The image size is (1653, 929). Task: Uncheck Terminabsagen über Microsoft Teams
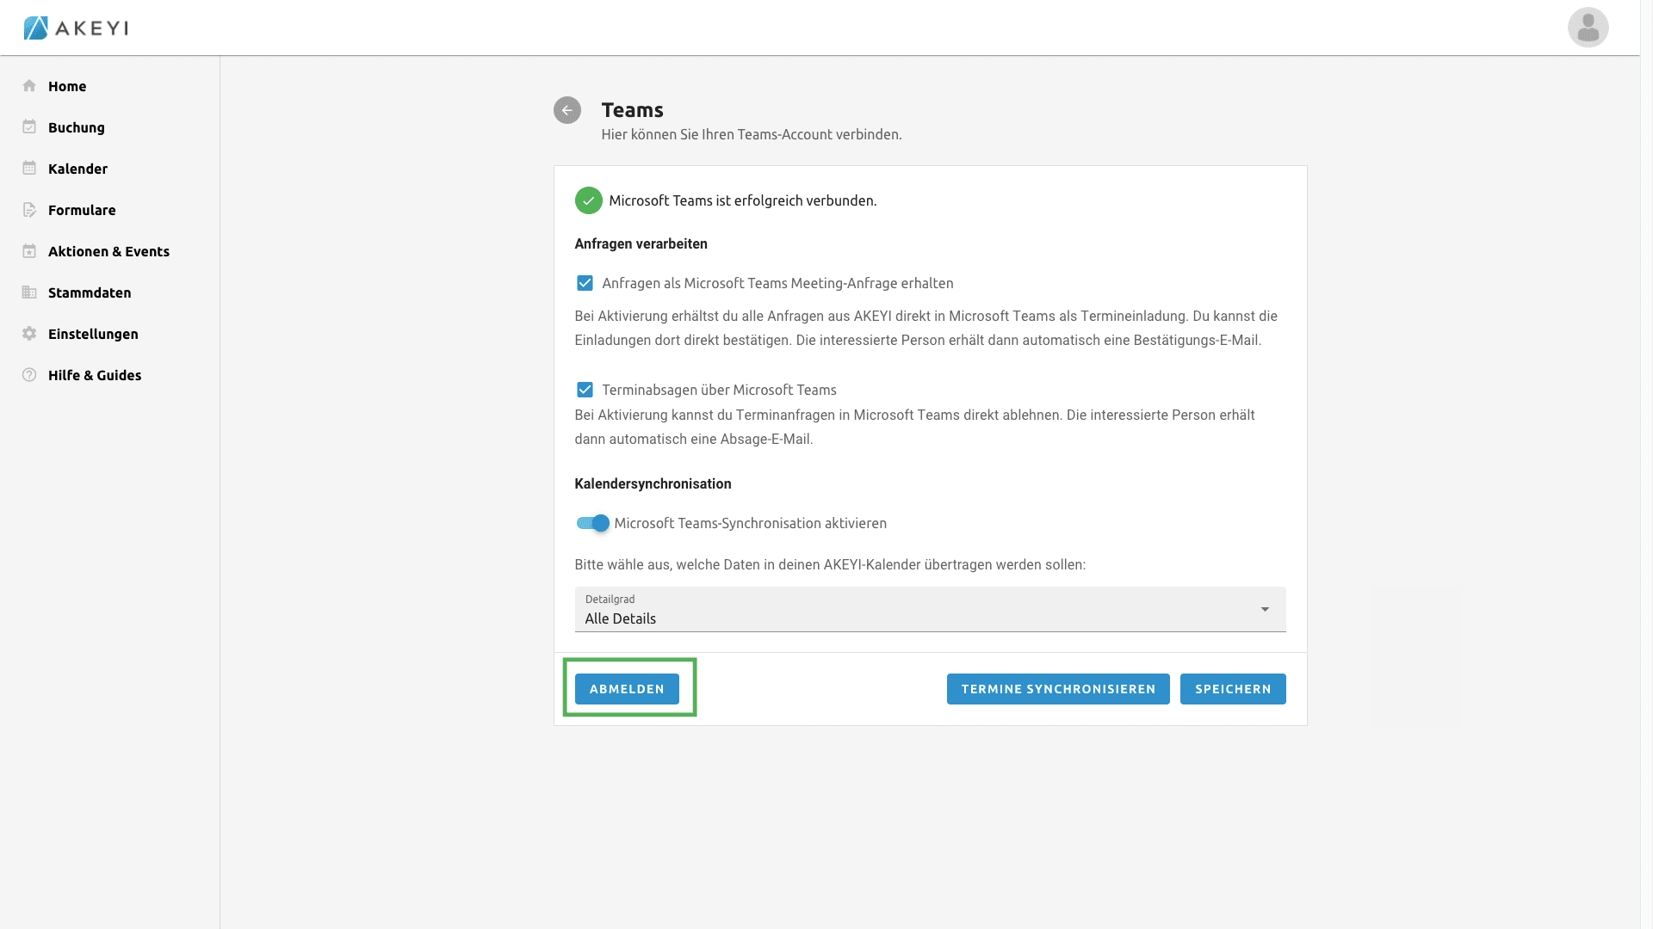click(585, 390)
